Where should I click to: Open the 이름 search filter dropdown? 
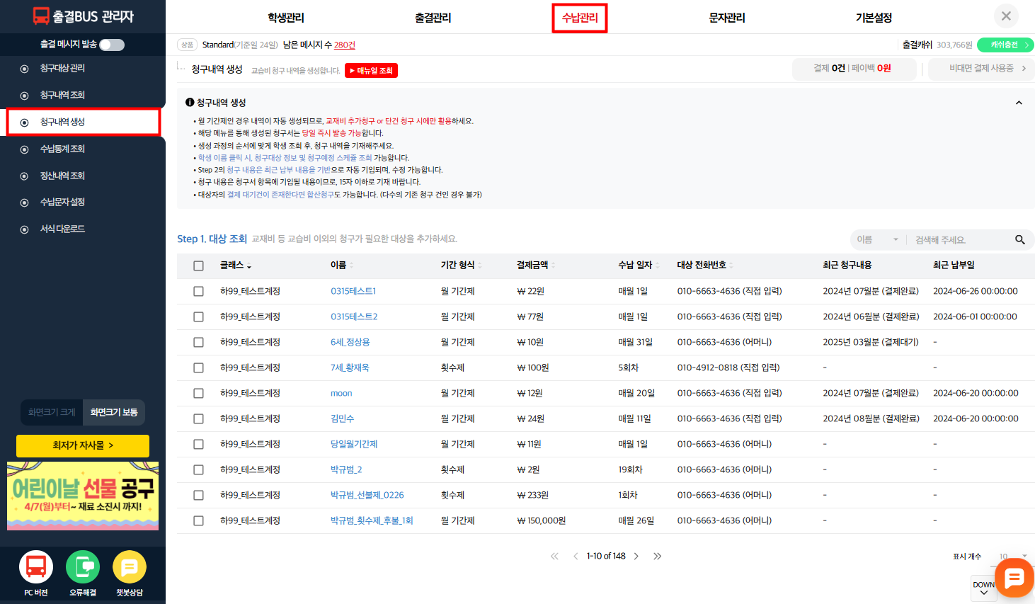877,240
